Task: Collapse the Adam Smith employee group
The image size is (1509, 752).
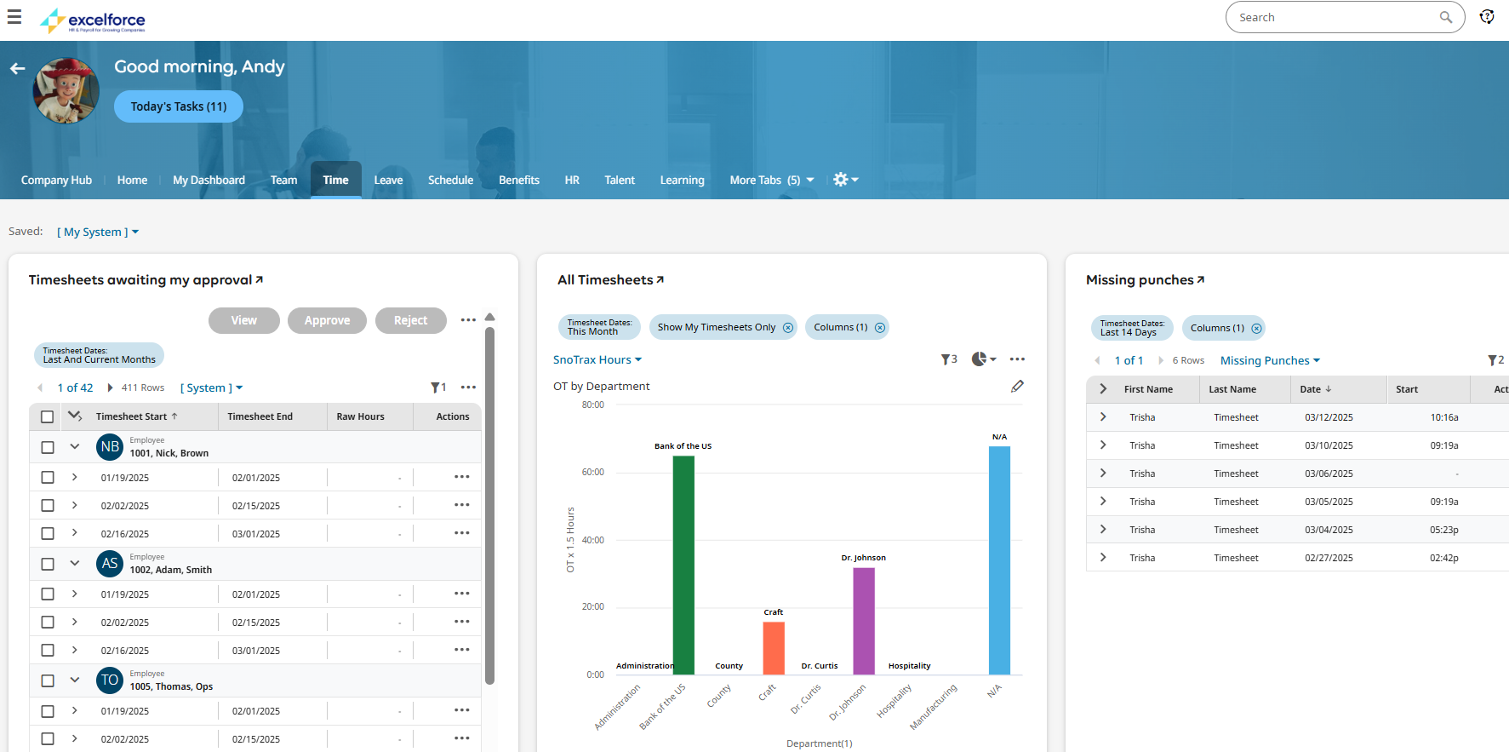Action: (75, 563)
